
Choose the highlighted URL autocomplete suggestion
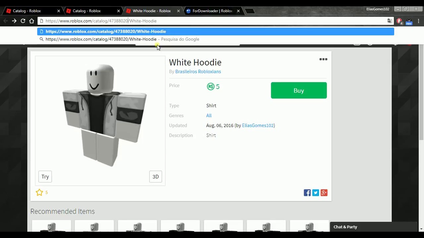click(x=216, y=31)
